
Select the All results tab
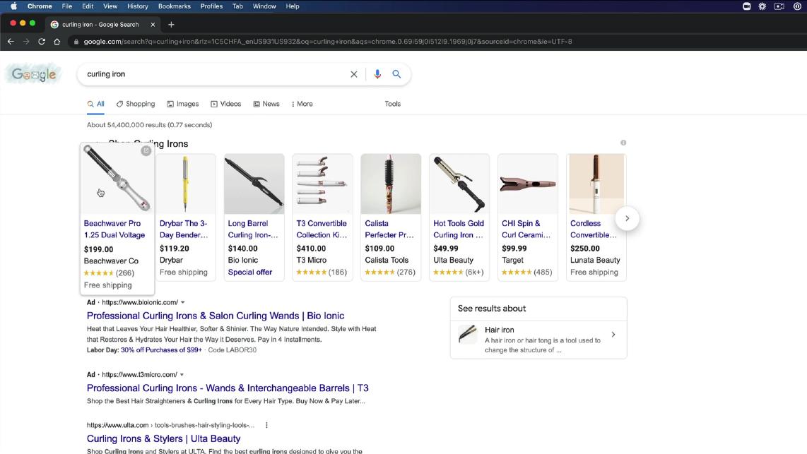[95, 104]
